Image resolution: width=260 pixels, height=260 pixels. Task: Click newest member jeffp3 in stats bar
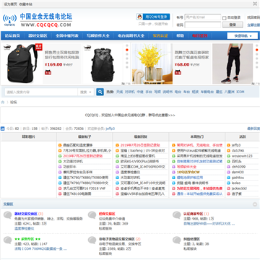point(110,129)
